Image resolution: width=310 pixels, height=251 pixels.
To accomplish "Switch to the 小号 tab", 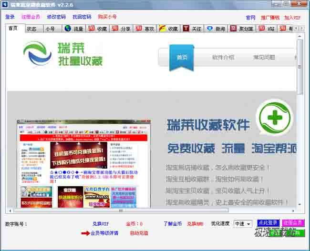I will [52, 29].
